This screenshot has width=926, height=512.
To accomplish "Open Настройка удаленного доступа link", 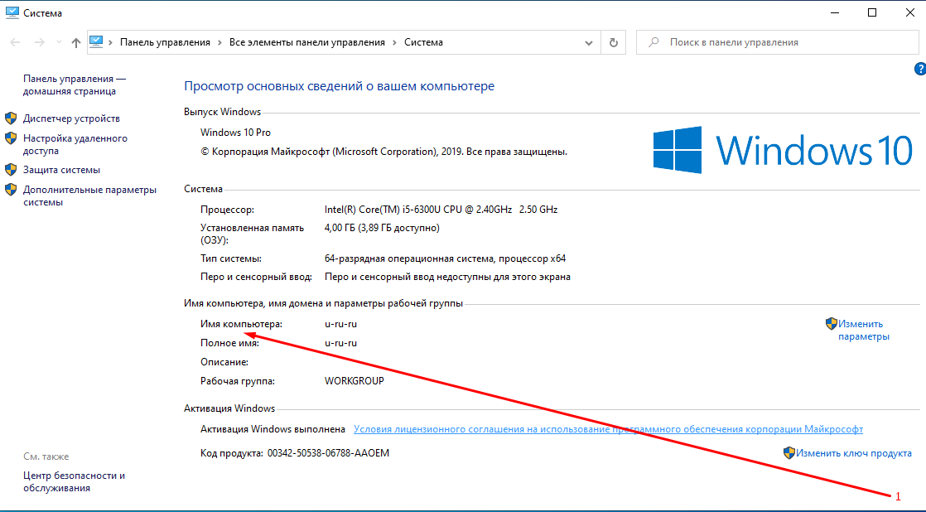I will point(75,145).
